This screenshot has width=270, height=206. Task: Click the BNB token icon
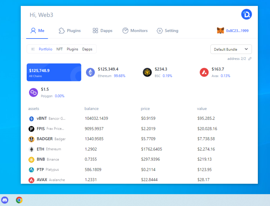(x=31, y=160)
